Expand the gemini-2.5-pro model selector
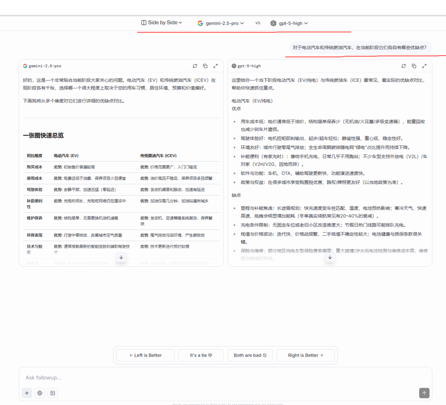Viewport: 446px width, 405px height. [221, 24]
